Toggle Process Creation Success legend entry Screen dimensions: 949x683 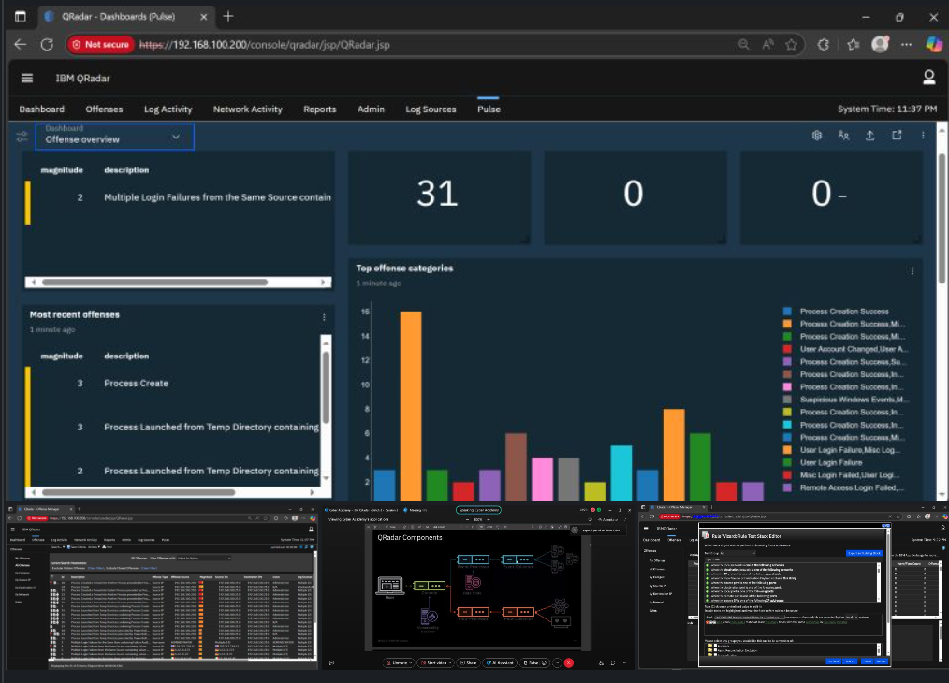(x=836, y=312)
